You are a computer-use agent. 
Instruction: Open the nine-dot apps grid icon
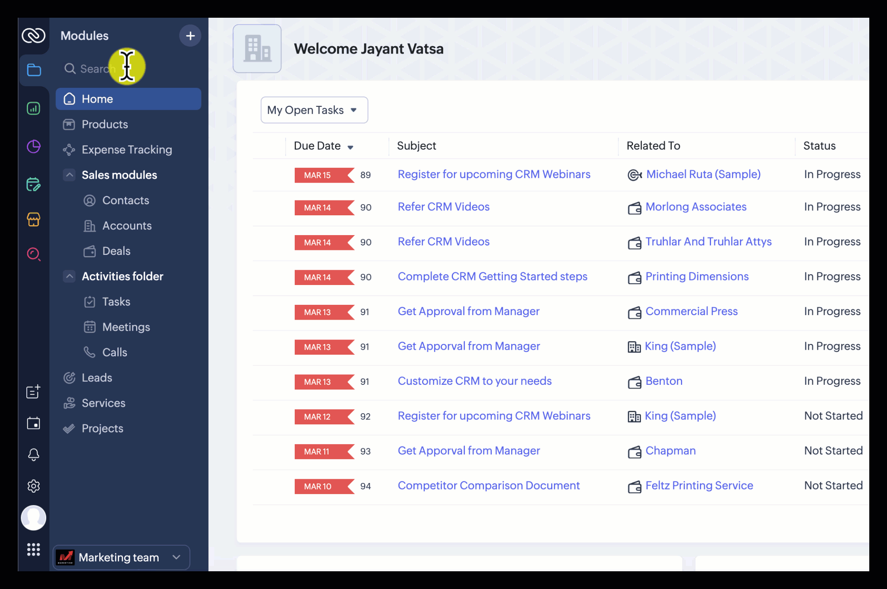(33, 549)
